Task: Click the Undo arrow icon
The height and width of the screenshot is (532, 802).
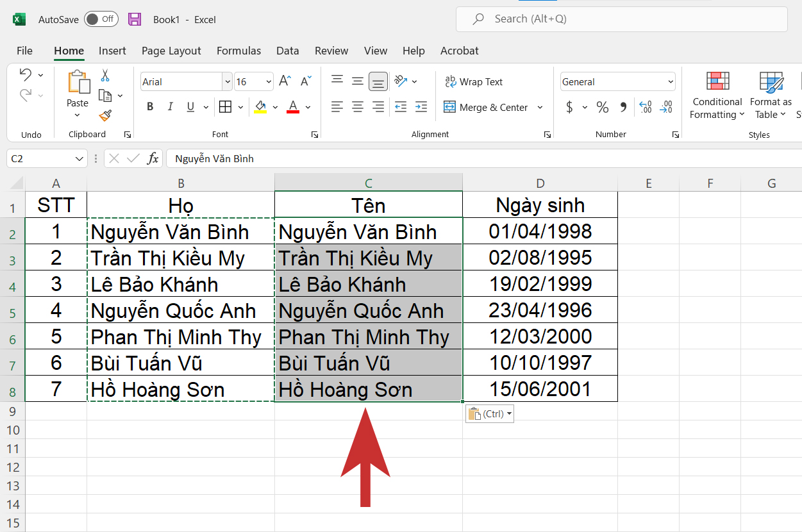Action: pos(25,74)
